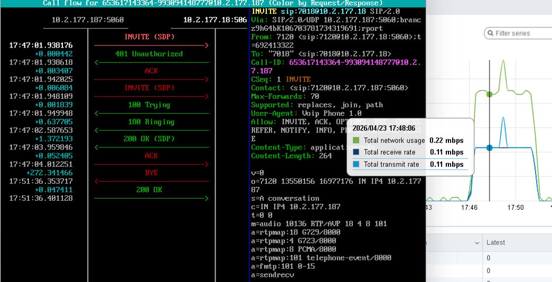Click the a=rtpmap:101 telephone-event/8000 line

tap(321, 258)
